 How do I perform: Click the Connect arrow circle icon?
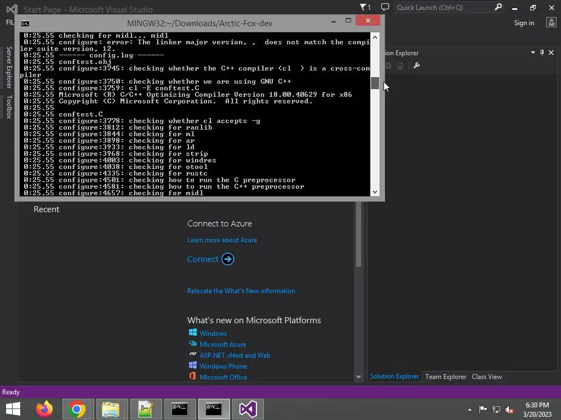click(x=227, y=259)
